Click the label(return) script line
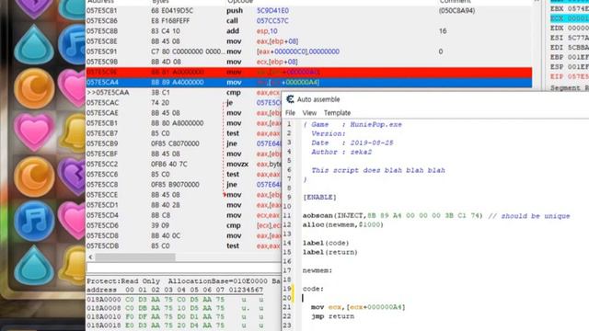The image size is (589, 331). (x=330, y=252)
